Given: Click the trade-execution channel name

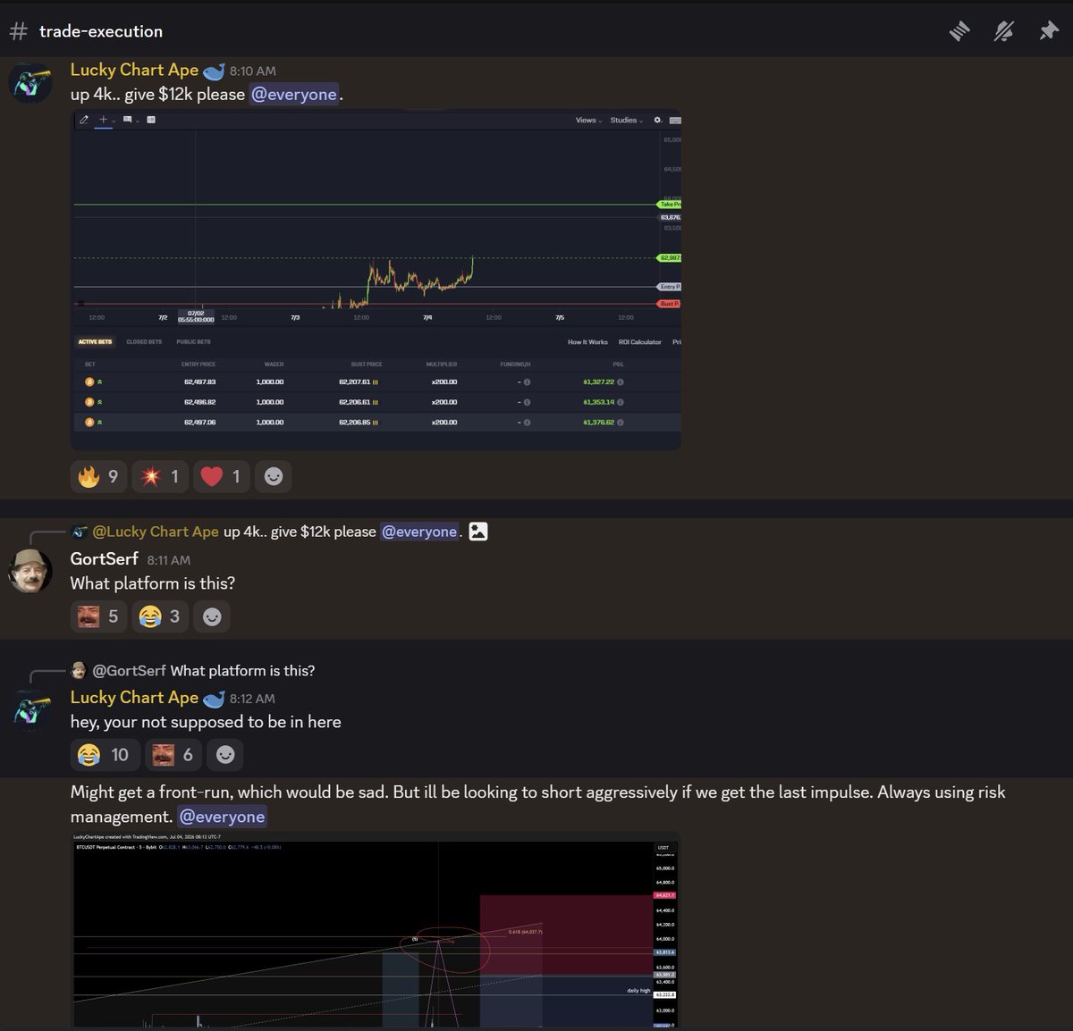Looking at the screenshot, I should (101, 31).
